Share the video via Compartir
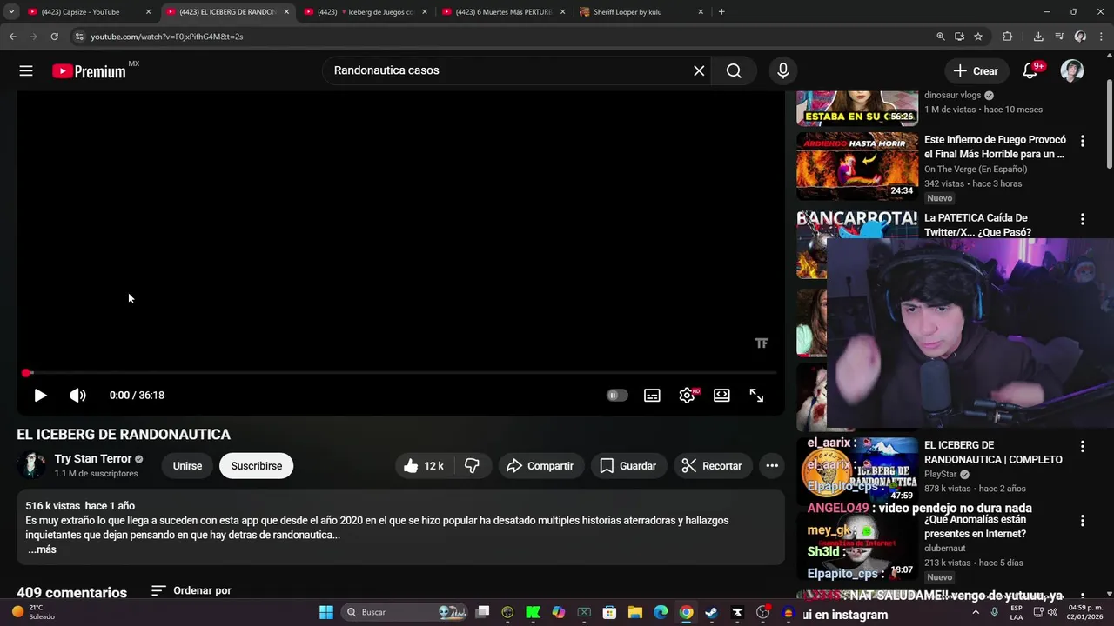1114x626 pixels. (540, 466)
